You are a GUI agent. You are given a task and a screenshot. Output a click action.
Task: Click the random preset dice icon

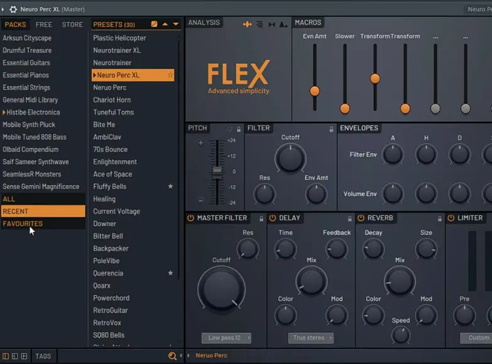[x=155, y=24]
